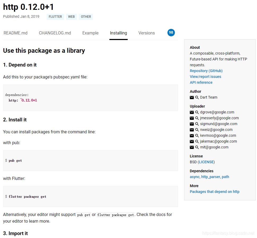This screenshot has height=238, width=257.
Task: Open the CHANGELOG.md tab
Action: 55,33
